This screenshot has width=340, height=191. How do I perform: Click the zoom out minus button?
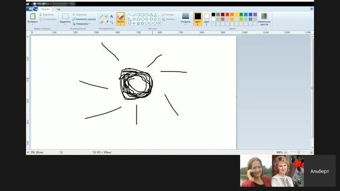286,152
